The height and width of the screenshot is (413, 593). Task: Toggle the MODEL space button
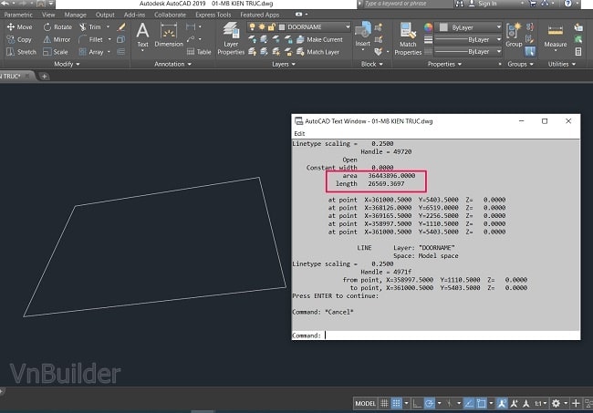365,403
